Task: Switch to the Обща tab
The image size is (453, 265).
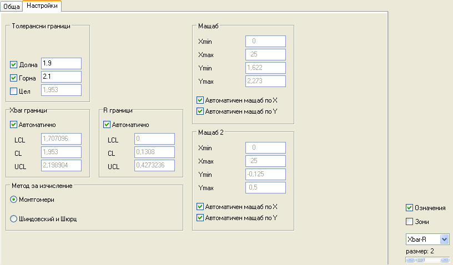Action: coord(12,6)
